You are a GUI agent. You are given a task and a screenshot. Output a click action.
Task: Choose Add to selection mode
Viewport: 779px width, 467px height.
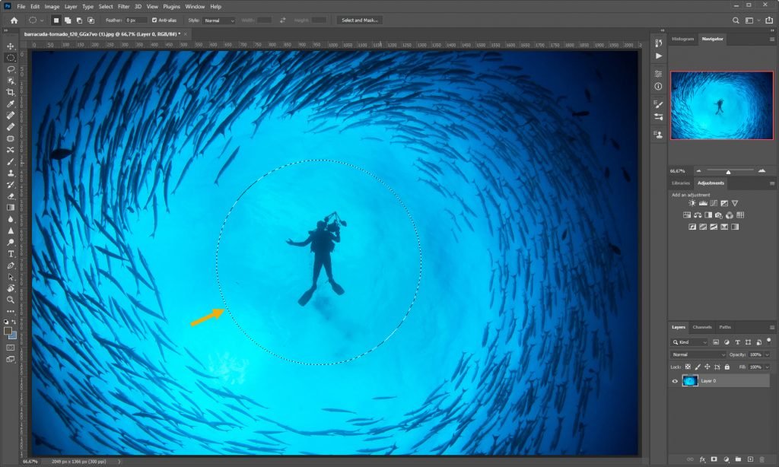click(x=68, y=21)
